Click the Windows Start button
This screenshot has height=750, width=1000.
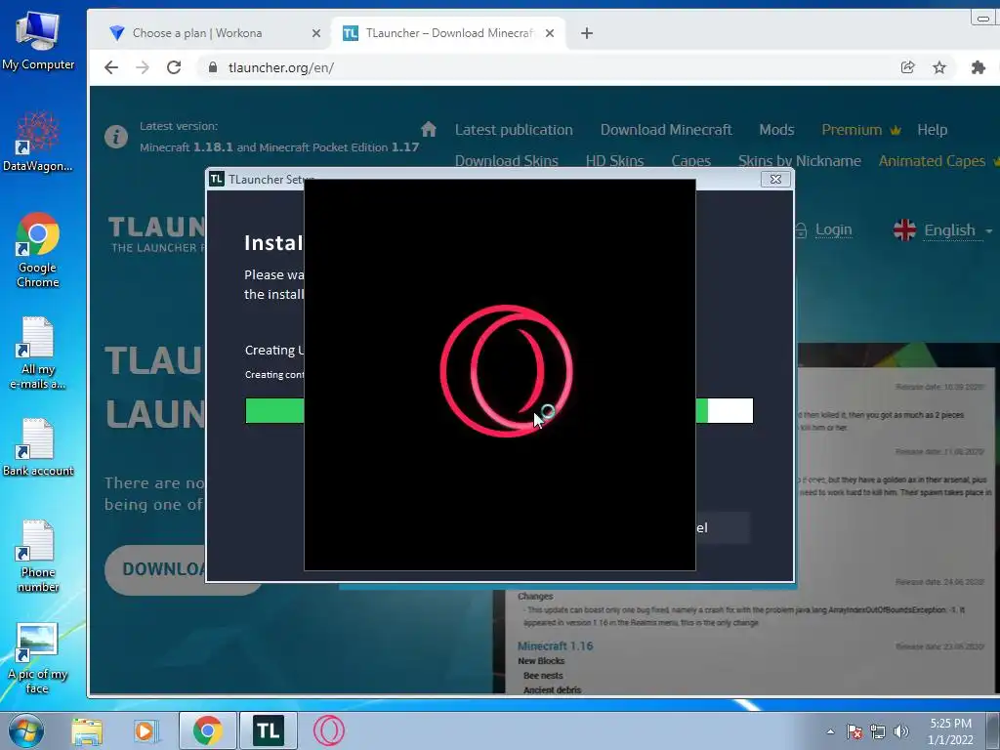pos(26,730)
